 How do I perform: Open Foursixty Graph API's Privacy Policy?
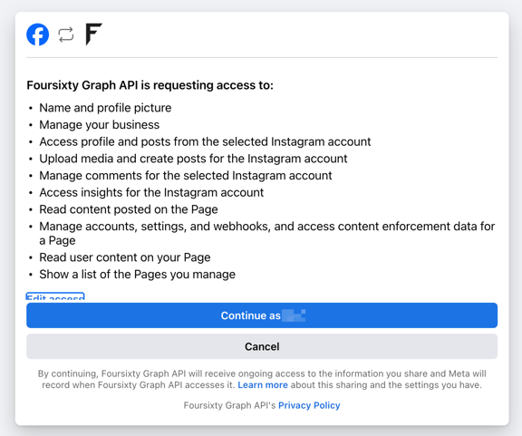[x=309, y=405]
